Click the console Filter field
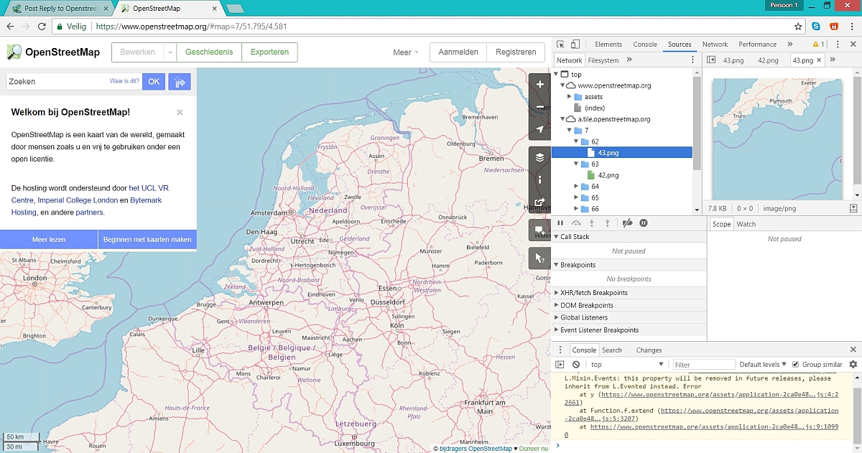 pos(704,365)
